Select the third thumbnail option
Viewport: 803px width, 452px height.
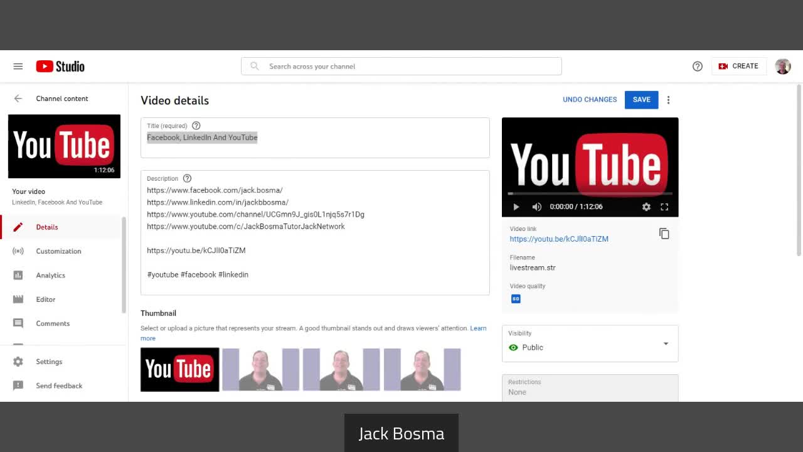tap(341, 370)
